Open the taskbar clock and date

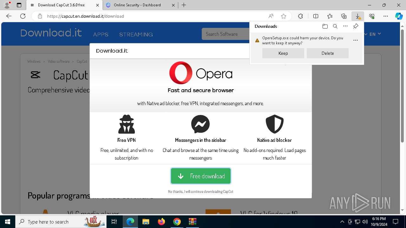tap(379, 222)
